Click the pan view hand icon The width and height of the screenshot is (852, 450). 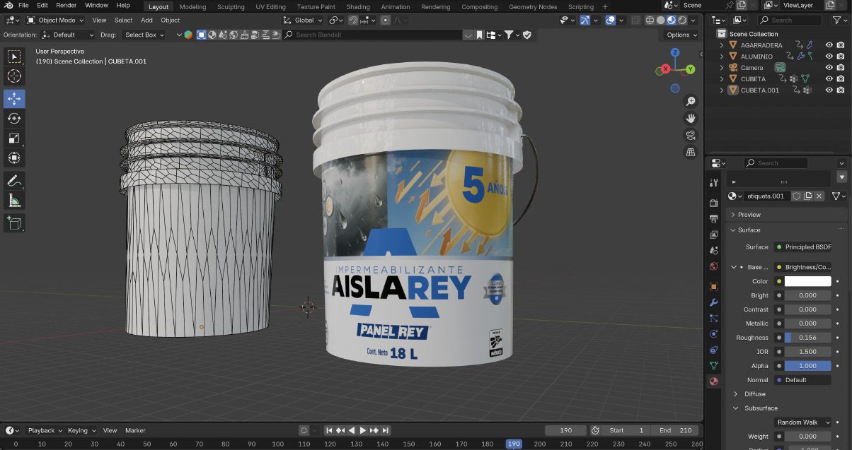[x=691, y=118]
